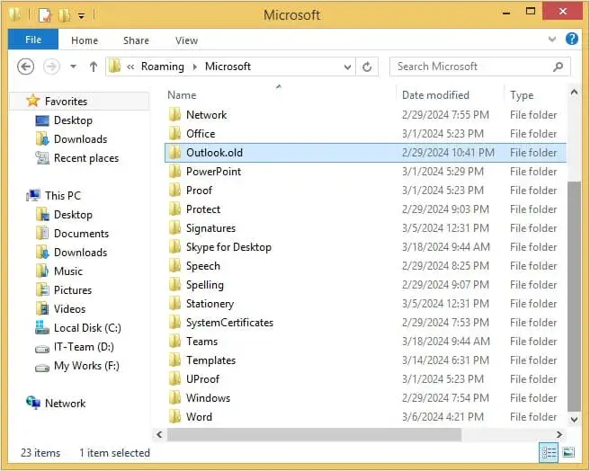Select Documents under This PC
The height and width of the screenshot is (471, 590).
[x=81, y=233]
